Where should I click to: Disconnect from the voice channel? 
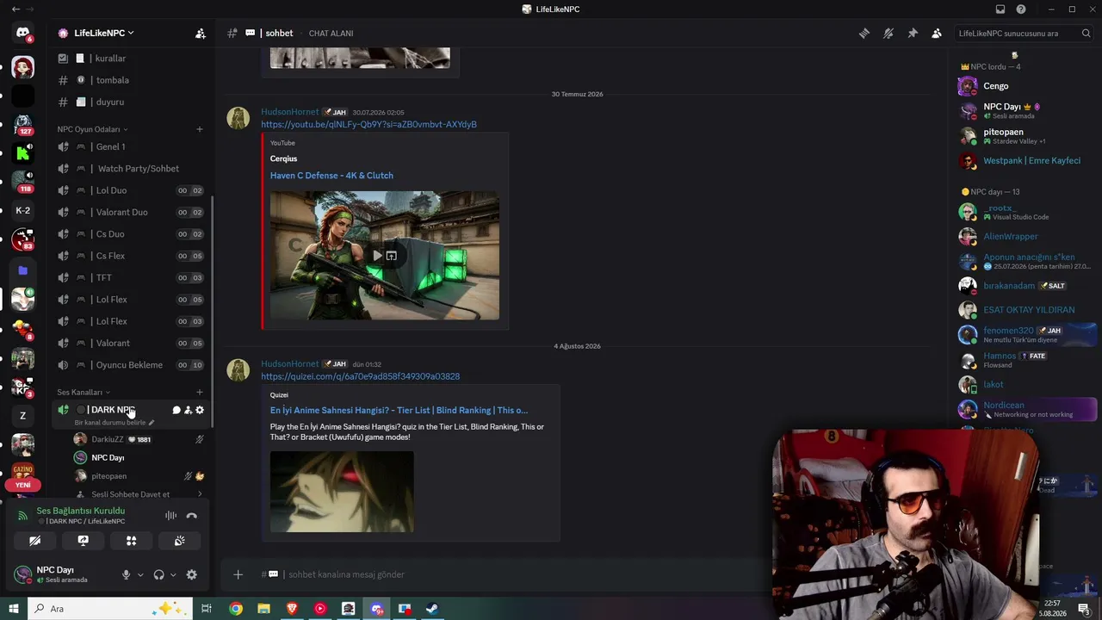pos(192,516)
